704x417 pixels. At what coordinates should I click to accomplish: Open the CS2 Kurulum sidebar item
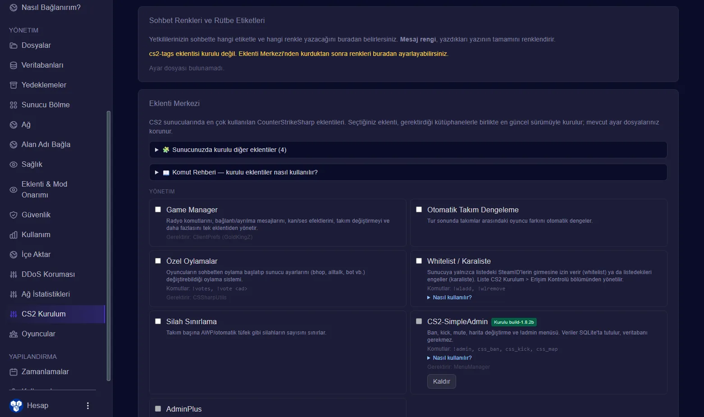[56, 314]
